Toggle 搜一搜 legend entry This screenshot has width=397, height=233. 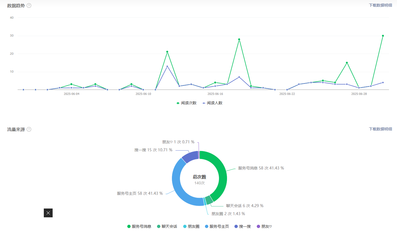point(242,226)
